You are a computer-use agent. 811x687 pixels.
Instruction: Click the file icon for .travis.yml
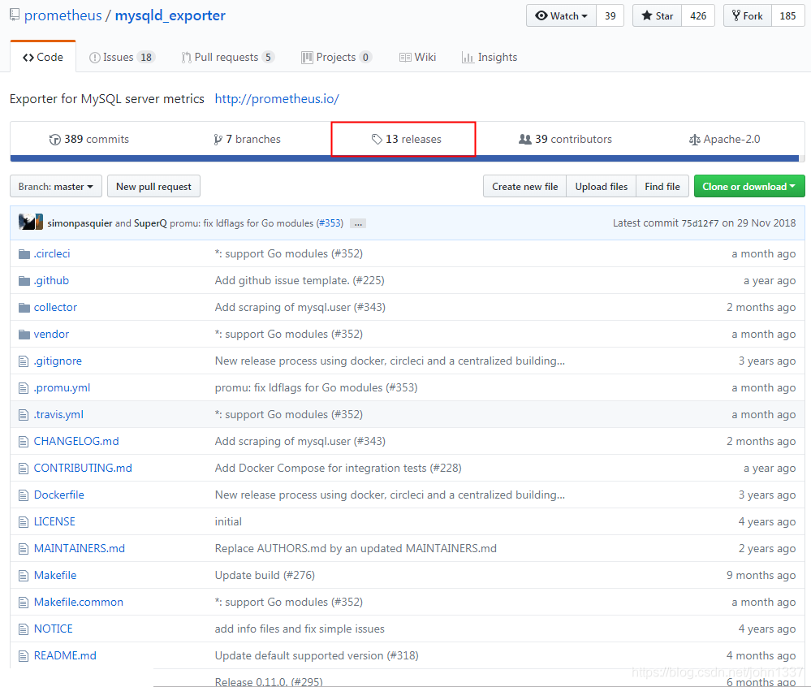(24, 415)
